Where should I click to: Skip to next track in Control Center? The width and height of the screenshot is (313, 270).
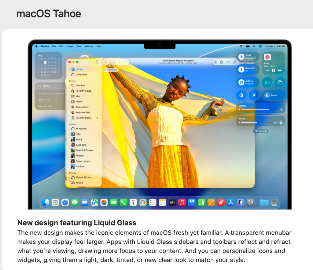(280, 70)
